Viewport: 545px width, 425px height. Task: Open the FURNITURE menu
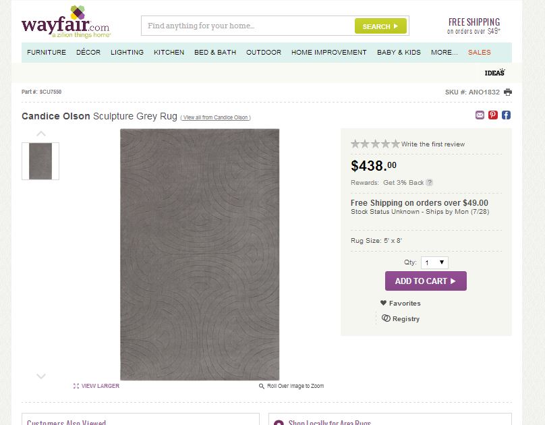(x=47, y=53)
